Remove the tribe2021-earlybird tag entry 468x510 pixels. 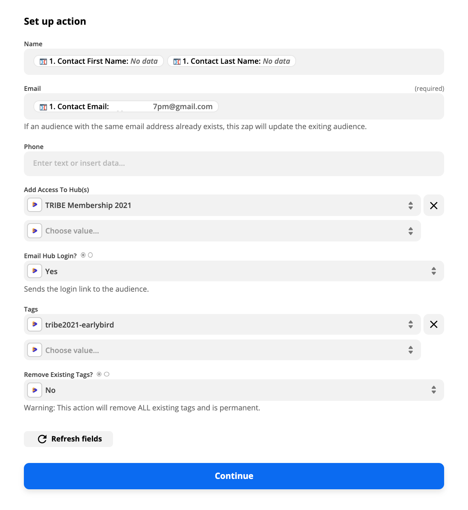(x=434, y=324)
